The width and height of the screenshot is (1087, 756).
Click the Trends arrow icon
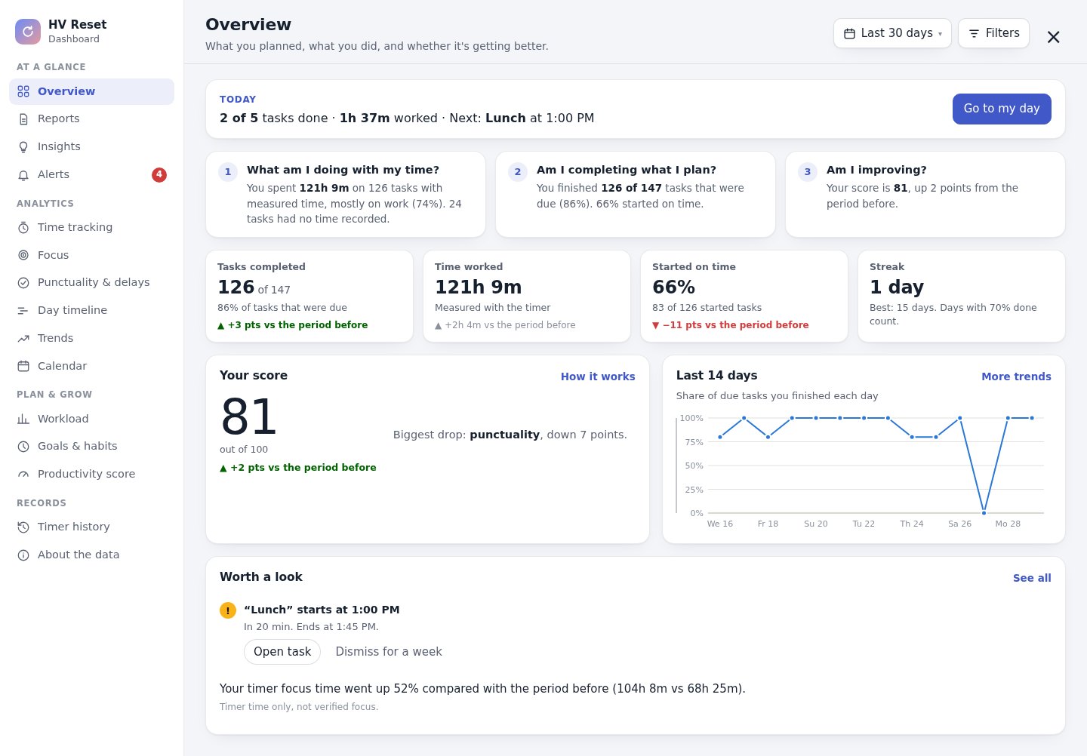pos(23,339)
